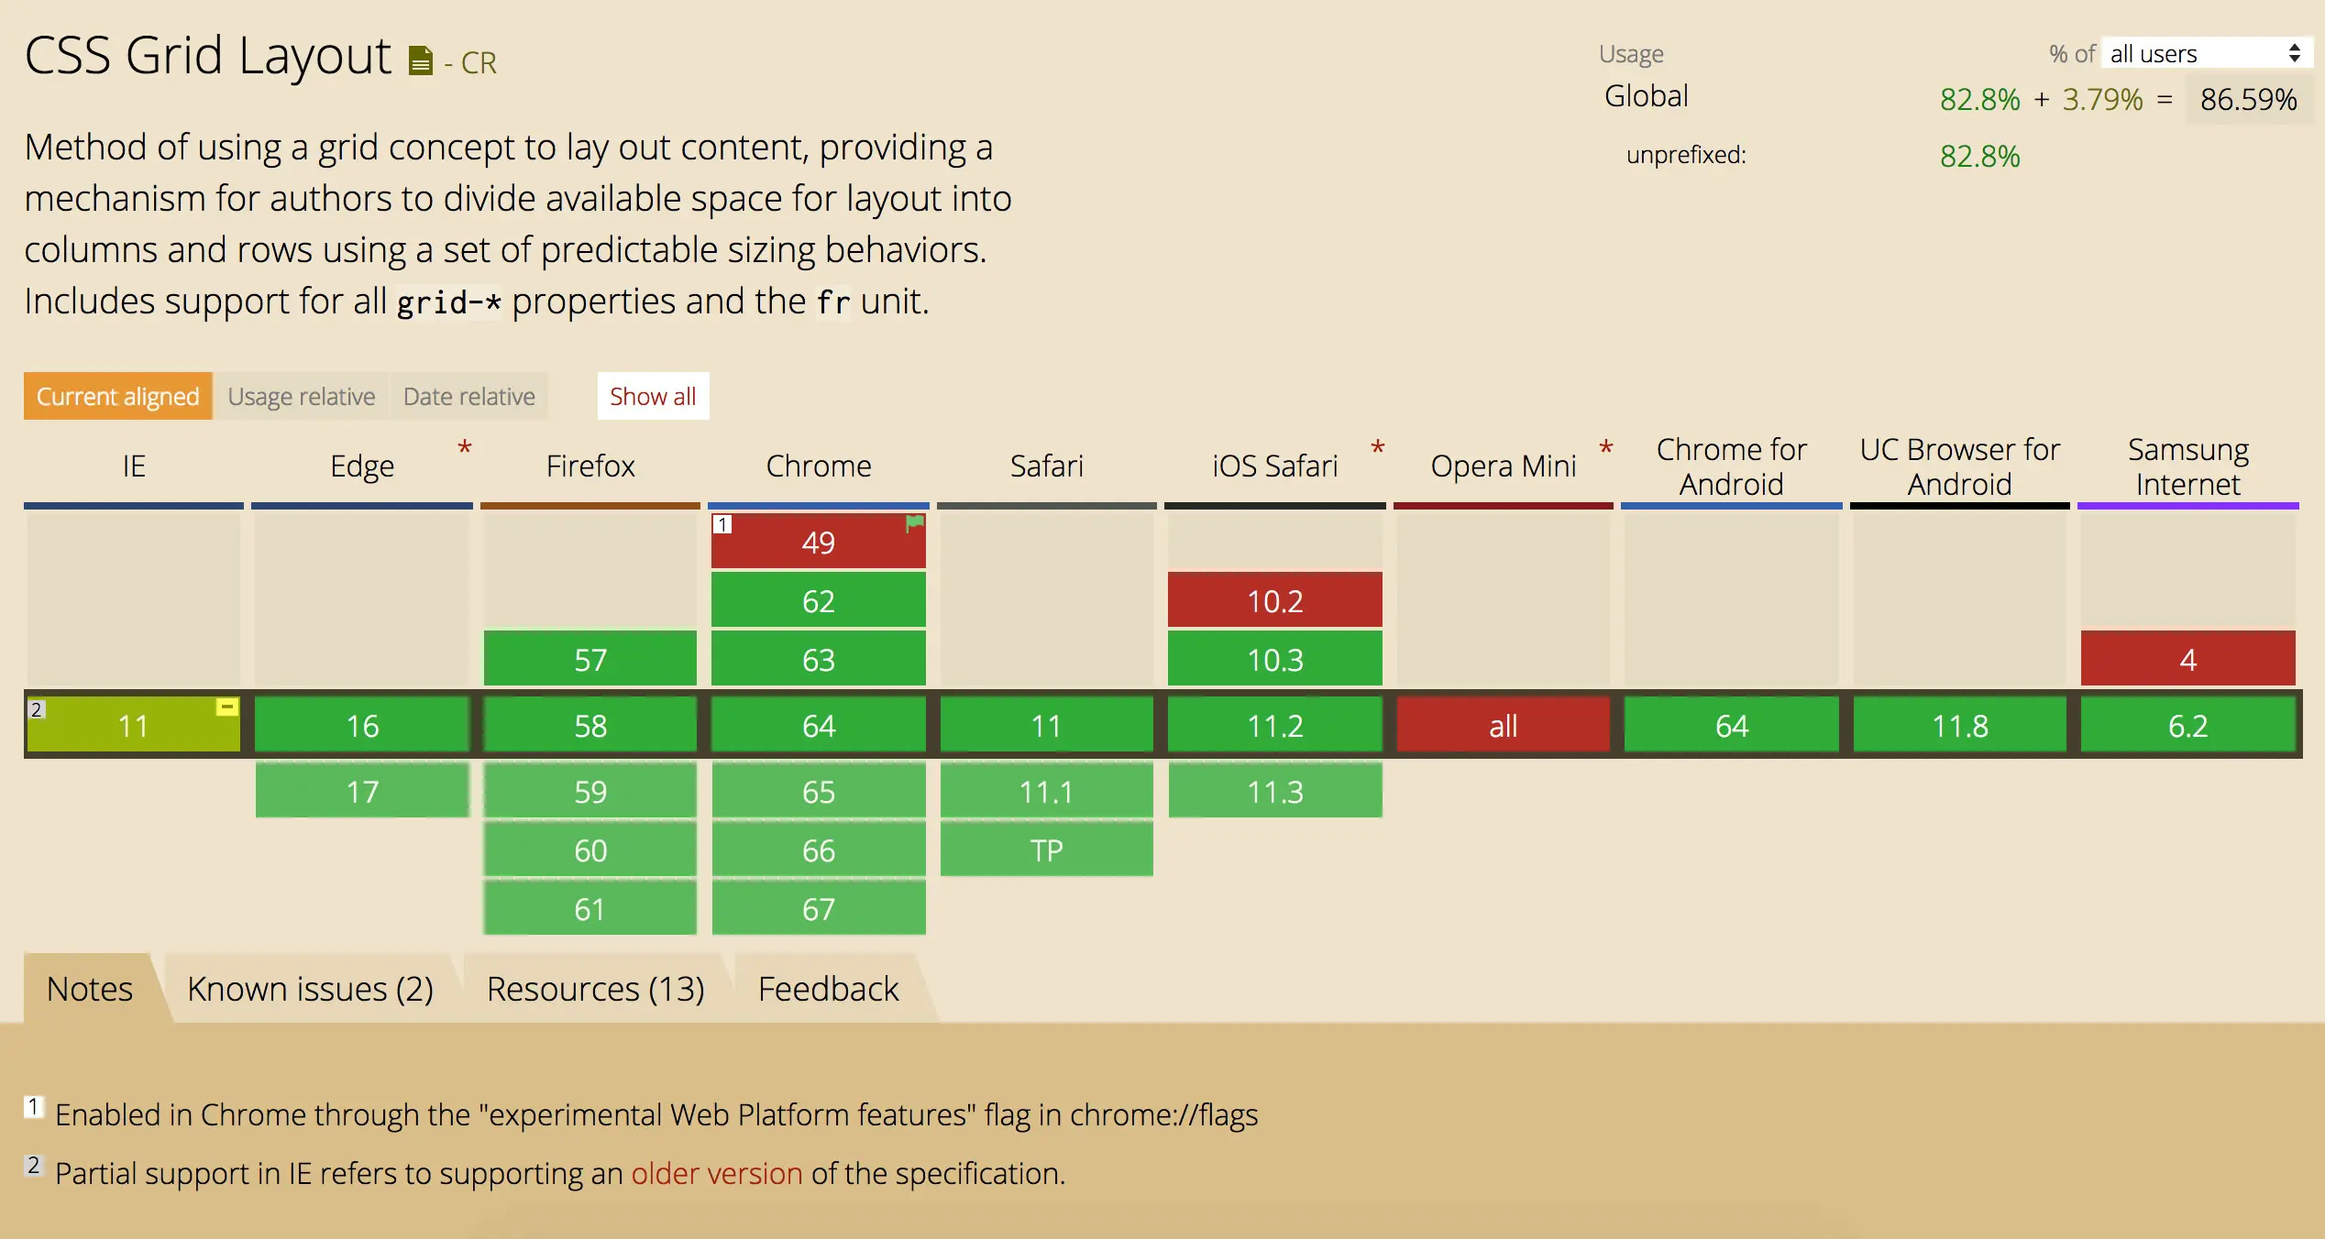Click the Chrome column header

[x=818, y=466]
